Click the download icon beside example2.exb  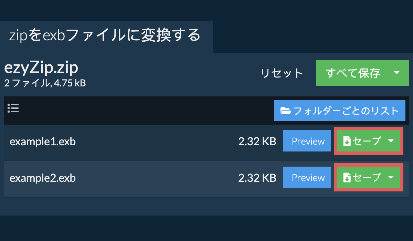point(347,178)
